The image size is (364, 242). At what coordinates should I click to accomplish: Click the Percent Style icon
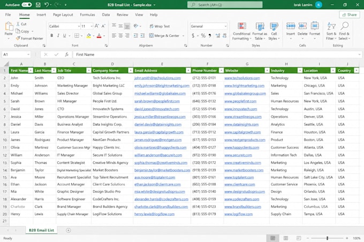[x=203, y=35]
